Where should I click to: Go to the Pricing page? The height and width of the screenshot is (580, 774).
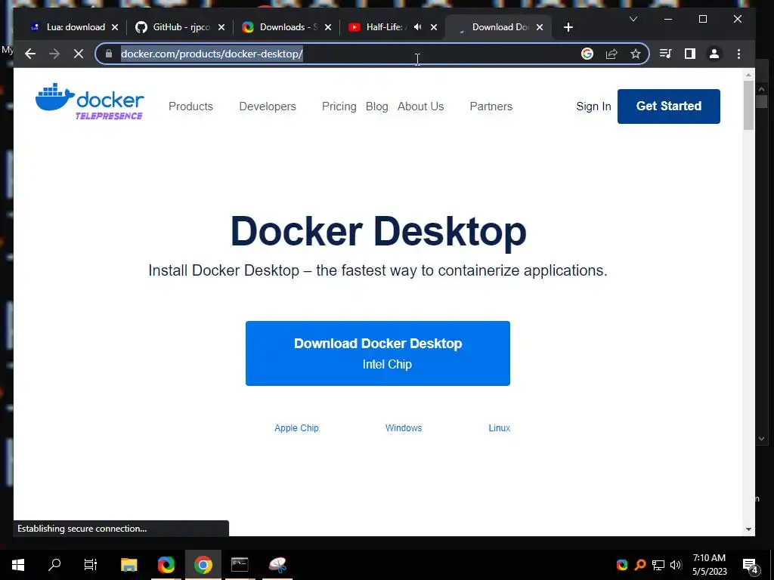[339, 106]
